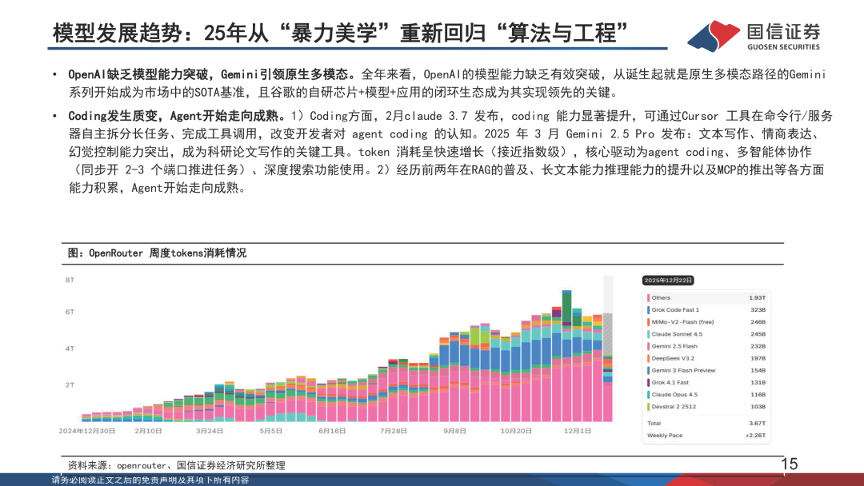The height and width of the screenshot is (486, 864).
Task: Select the MiMo-V2-Flash (free) legend entry
Action: tap(706, 322)
